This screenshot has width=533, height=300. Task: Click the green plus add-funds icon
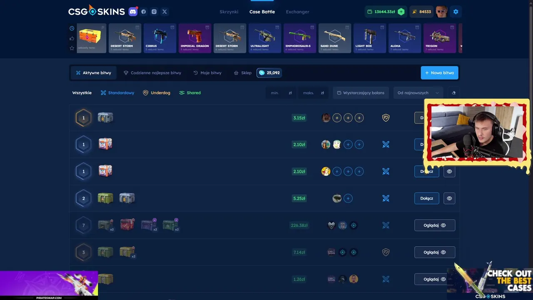pos(401,12)
